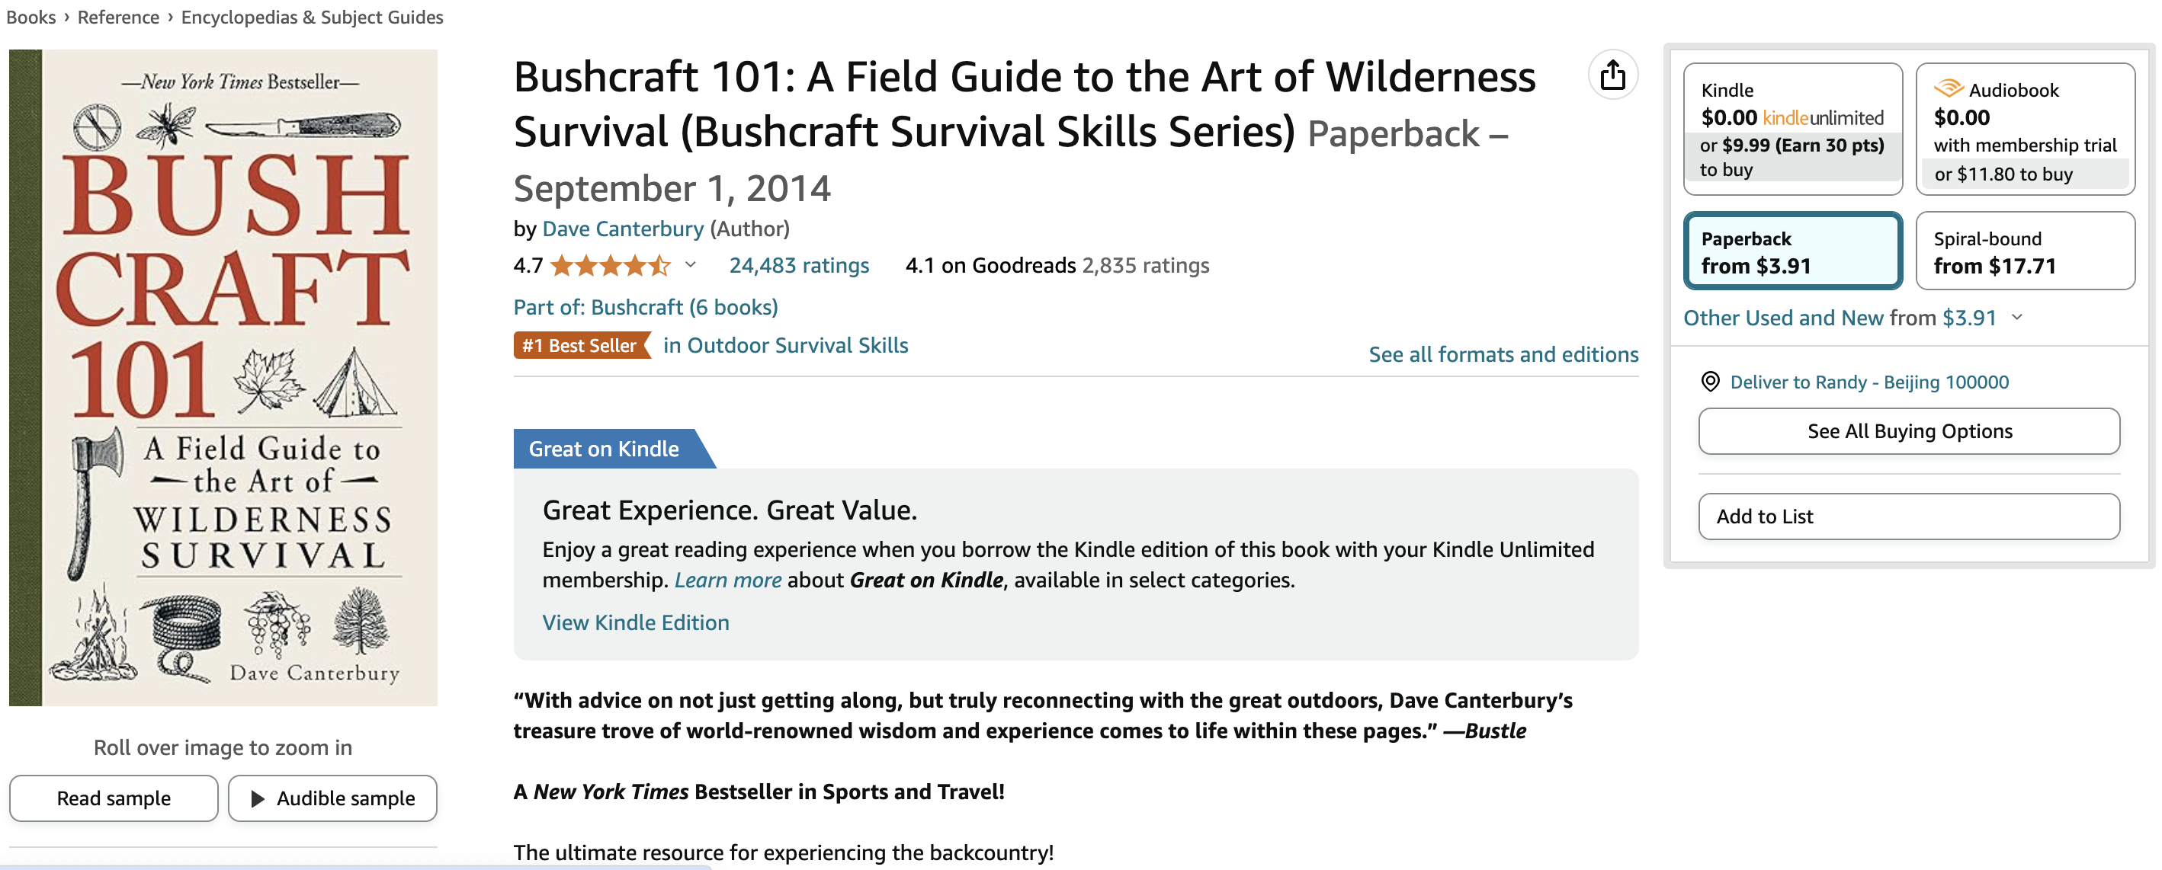
Task: Click the star rating icons
Action: pos(610,266)
